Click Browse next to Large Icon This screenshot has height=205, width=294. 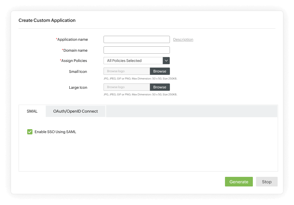[x=160, y=87]
